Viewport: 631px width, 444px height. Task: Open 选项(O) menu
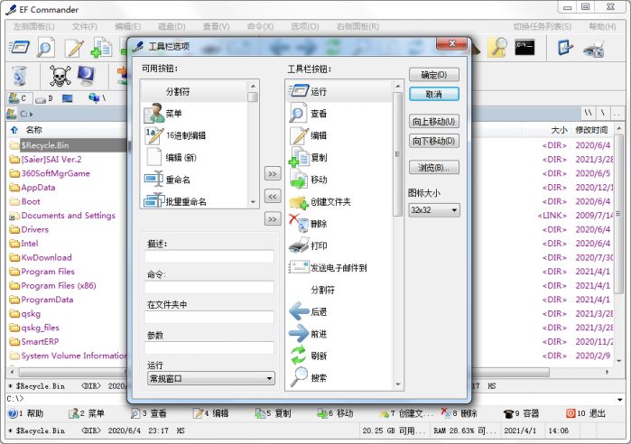(x=304, y=26)
